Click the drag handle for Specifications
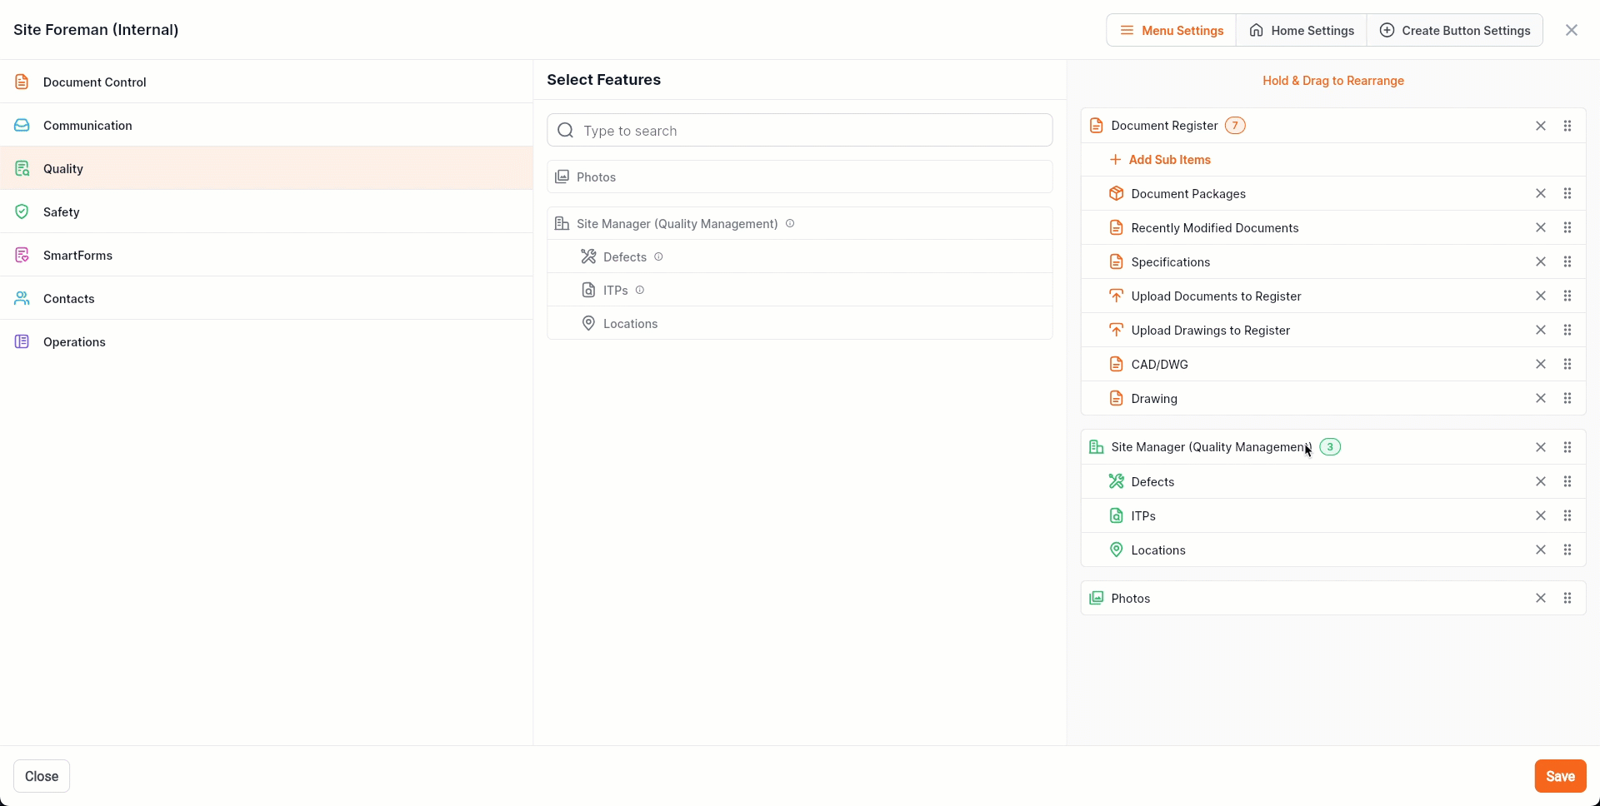The image size is (1600, 806). pos(1567,261)
